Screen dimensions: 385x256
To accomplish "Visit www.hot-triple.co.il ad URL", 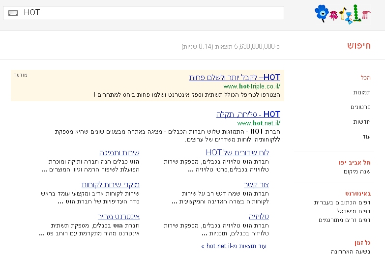I will point(252,86).
